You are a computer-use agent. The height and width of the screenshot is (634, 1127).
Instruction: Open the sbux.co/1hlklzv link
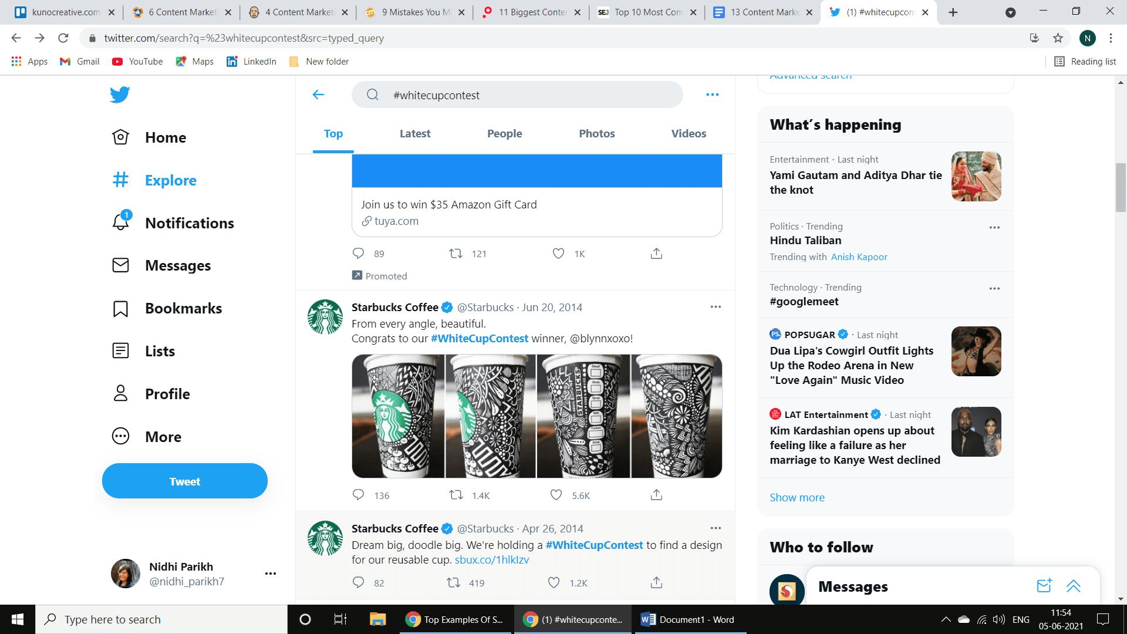pyautogui.click(x=492, y=560)
